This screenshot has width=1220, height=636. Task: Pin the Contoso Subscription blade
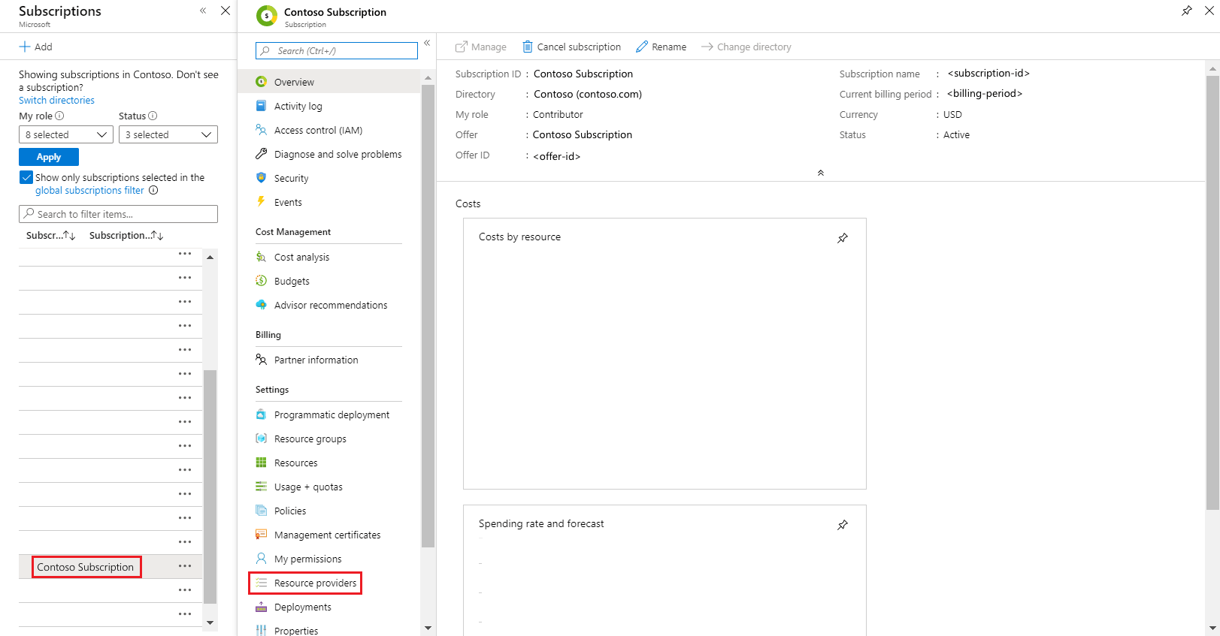1186,11
